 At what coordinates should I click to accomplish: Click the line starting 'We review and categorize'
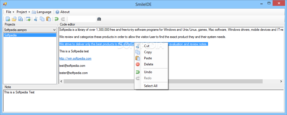(x=143, y=37)
